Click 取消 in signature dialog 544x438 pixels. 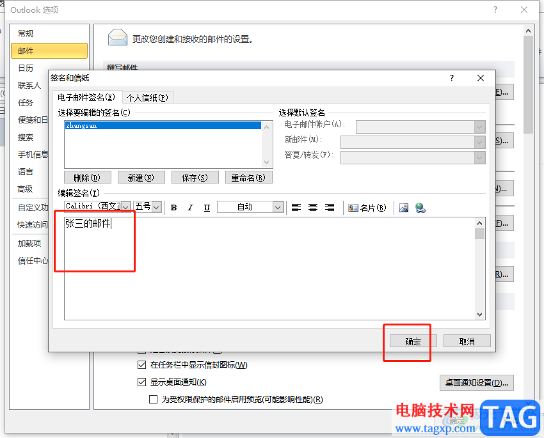[467, 341]
